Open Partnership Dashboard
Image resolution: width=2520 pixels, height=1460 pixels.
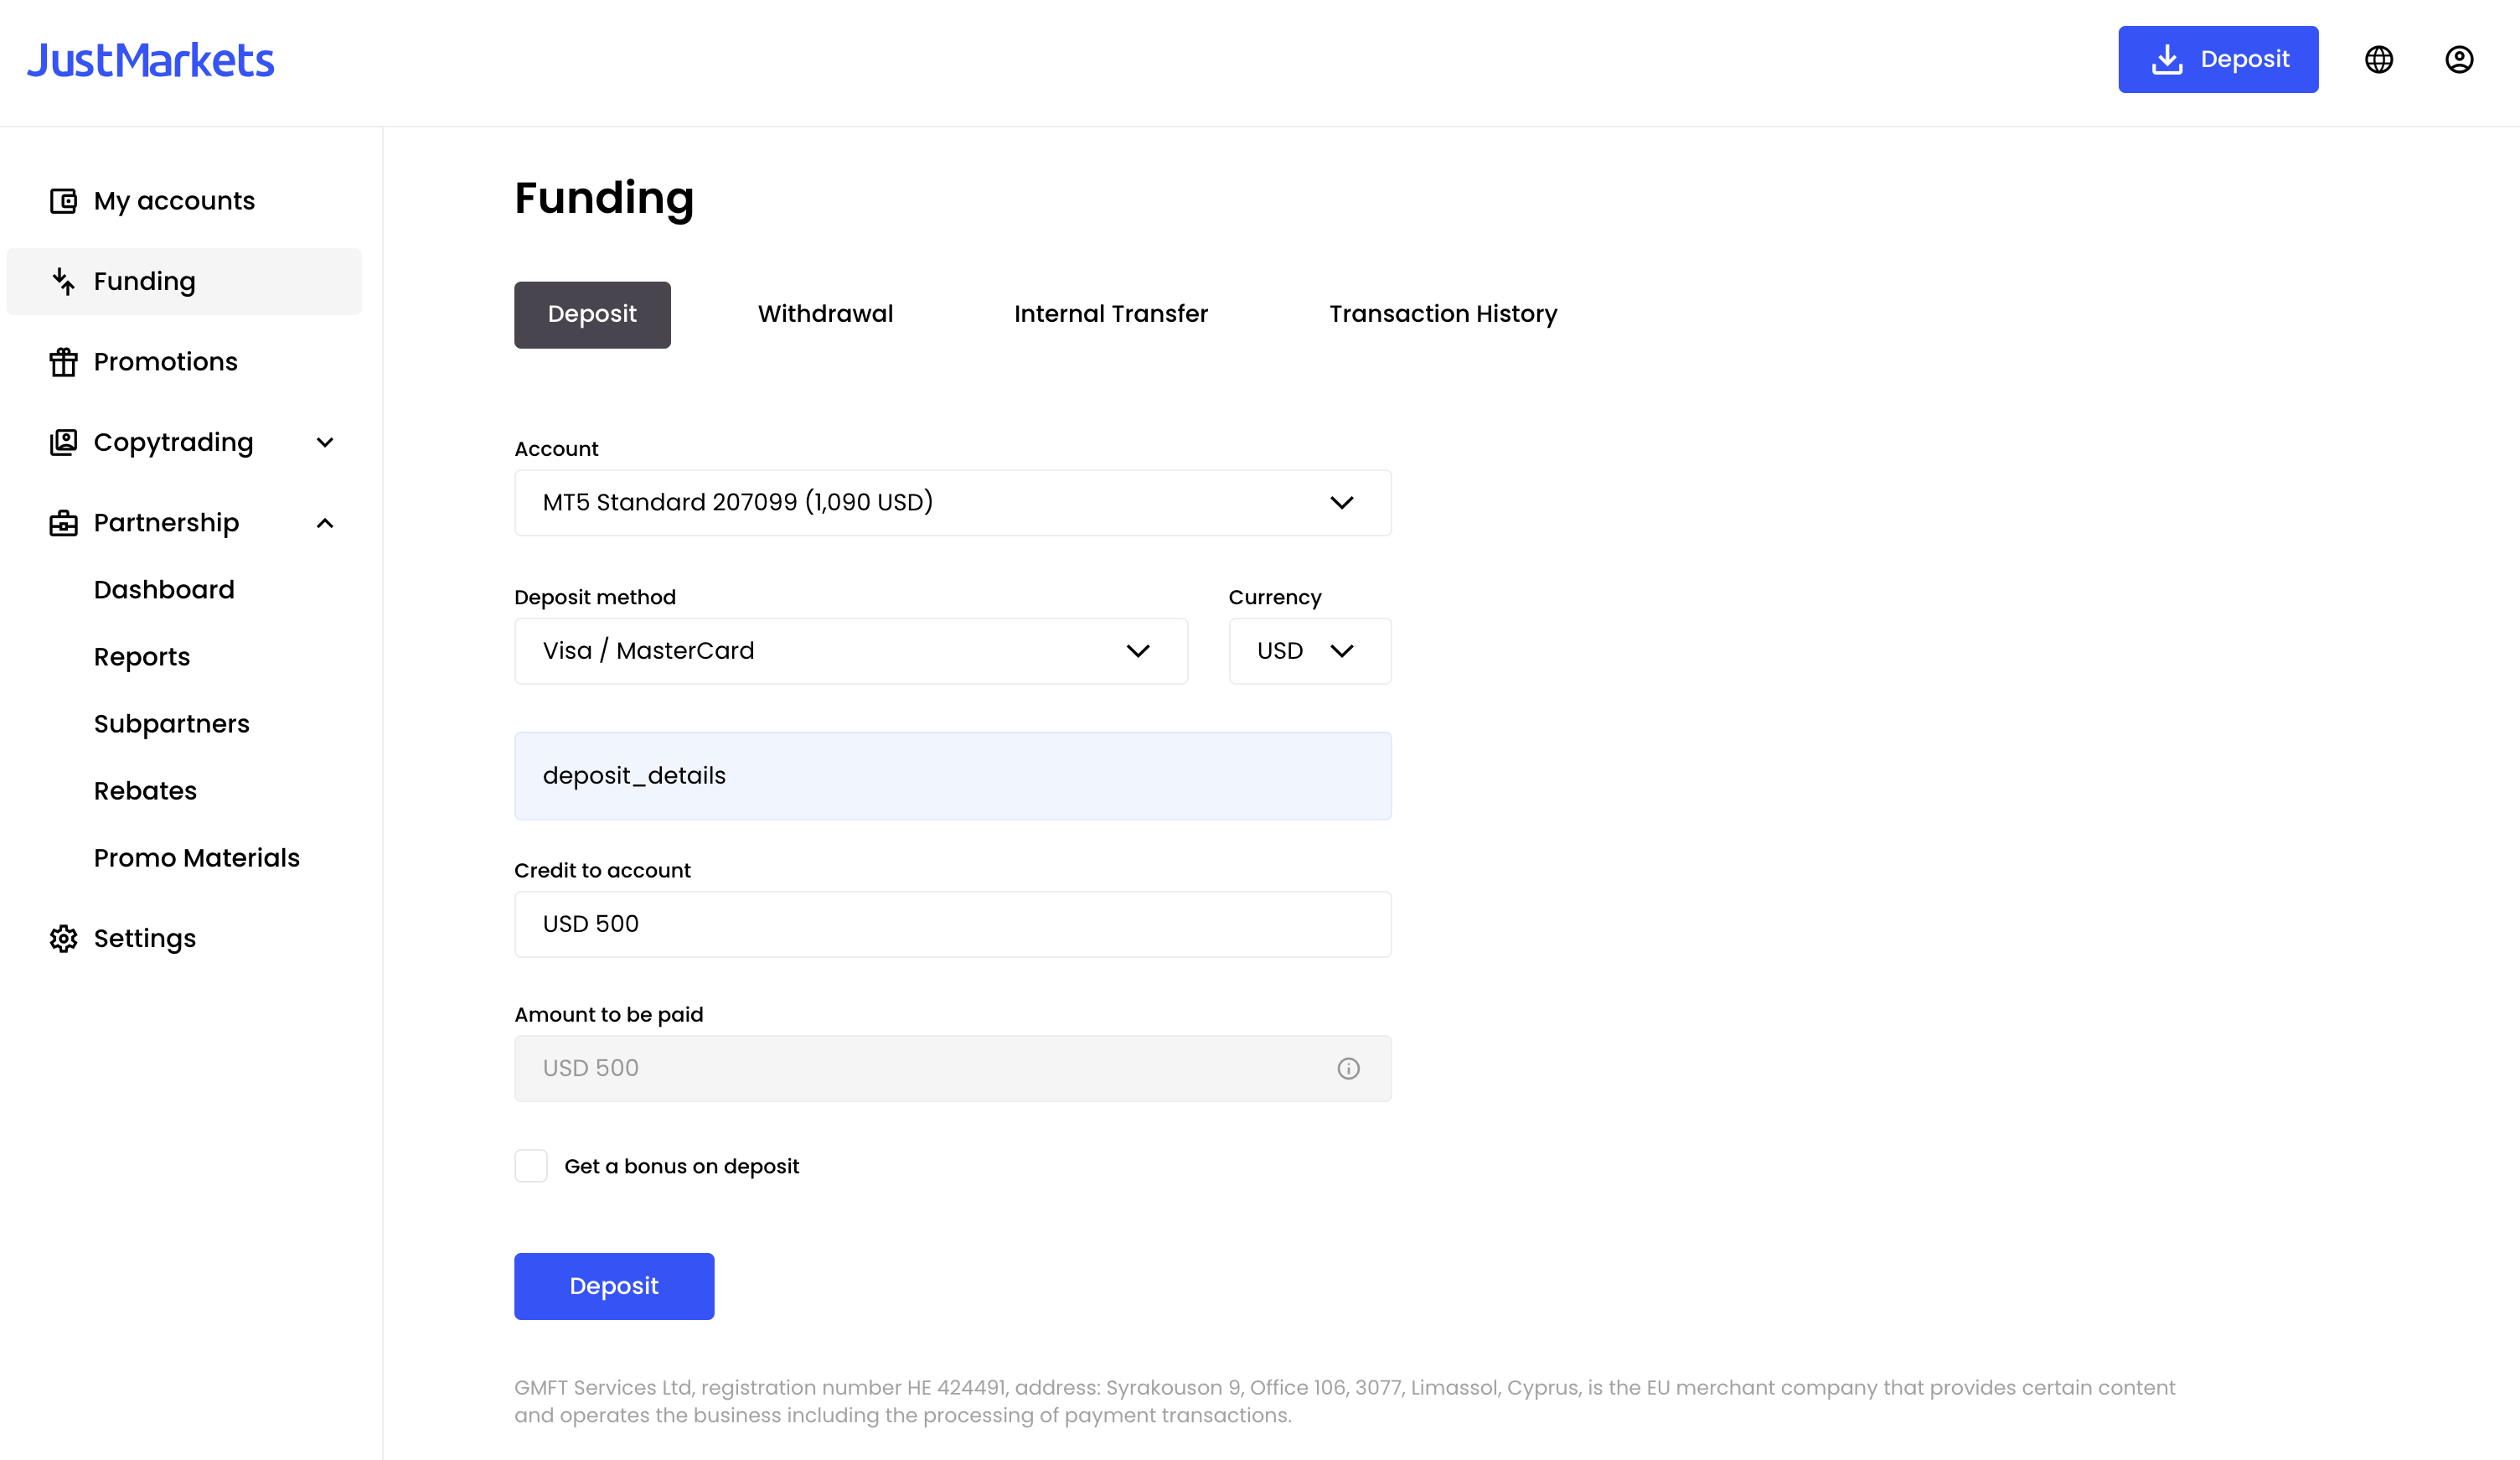164,590
